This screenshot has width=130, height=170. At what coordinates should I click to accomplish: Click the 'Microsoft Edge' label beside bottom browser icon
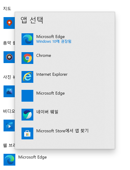point(32,157)
